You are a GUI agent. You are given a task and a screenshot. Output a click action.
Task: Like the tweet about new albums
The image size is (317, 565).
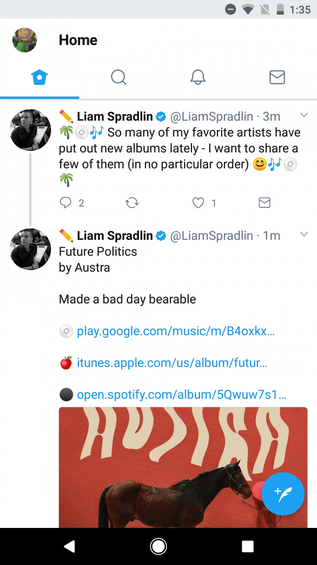pos(198,203)
